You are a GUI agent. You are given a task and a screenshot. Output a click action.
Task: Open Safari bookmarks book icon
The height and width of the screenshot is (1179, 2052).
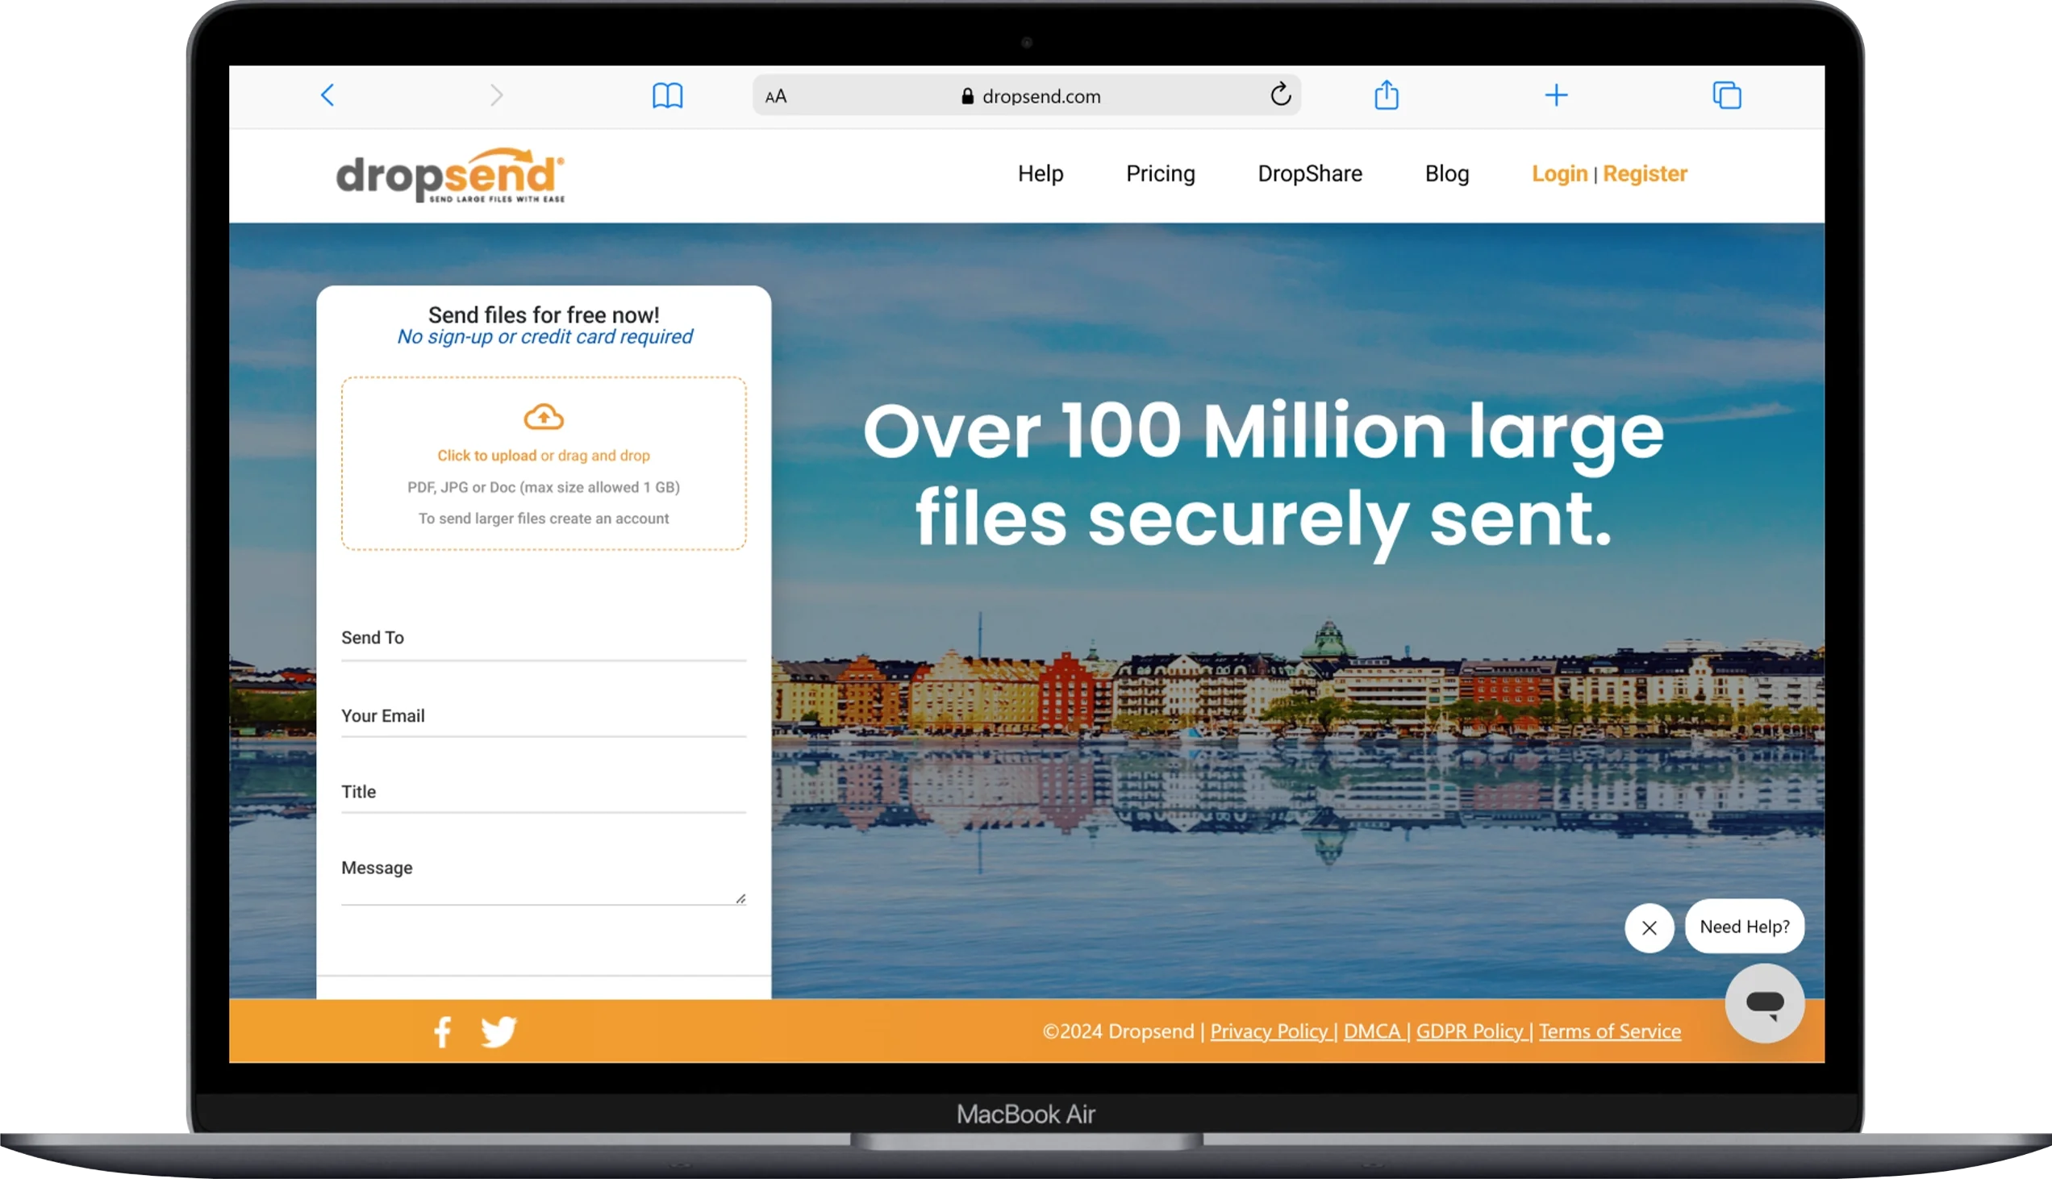(667, 95)
